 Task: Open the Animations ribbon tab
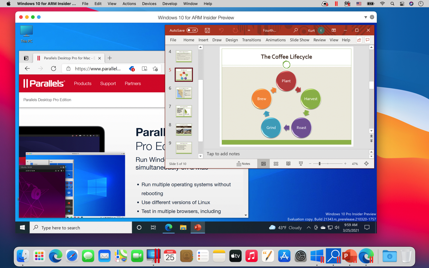point(276,40)
